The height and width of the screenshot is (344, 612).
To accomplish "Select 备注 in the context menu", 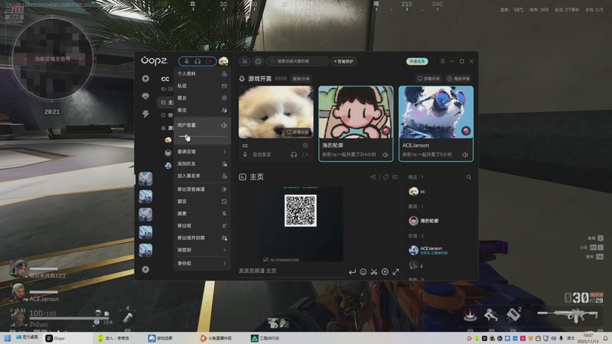I will (x=202, y=110).
